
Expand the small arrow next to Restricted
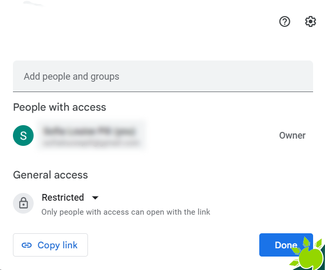(95, 198)
